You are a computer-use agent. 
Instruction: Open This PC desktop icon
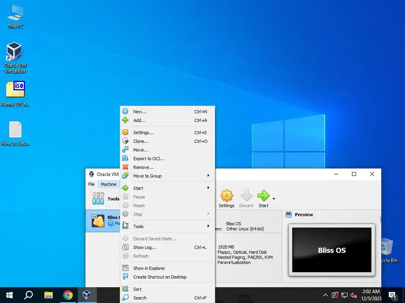(x=15, y=17)
